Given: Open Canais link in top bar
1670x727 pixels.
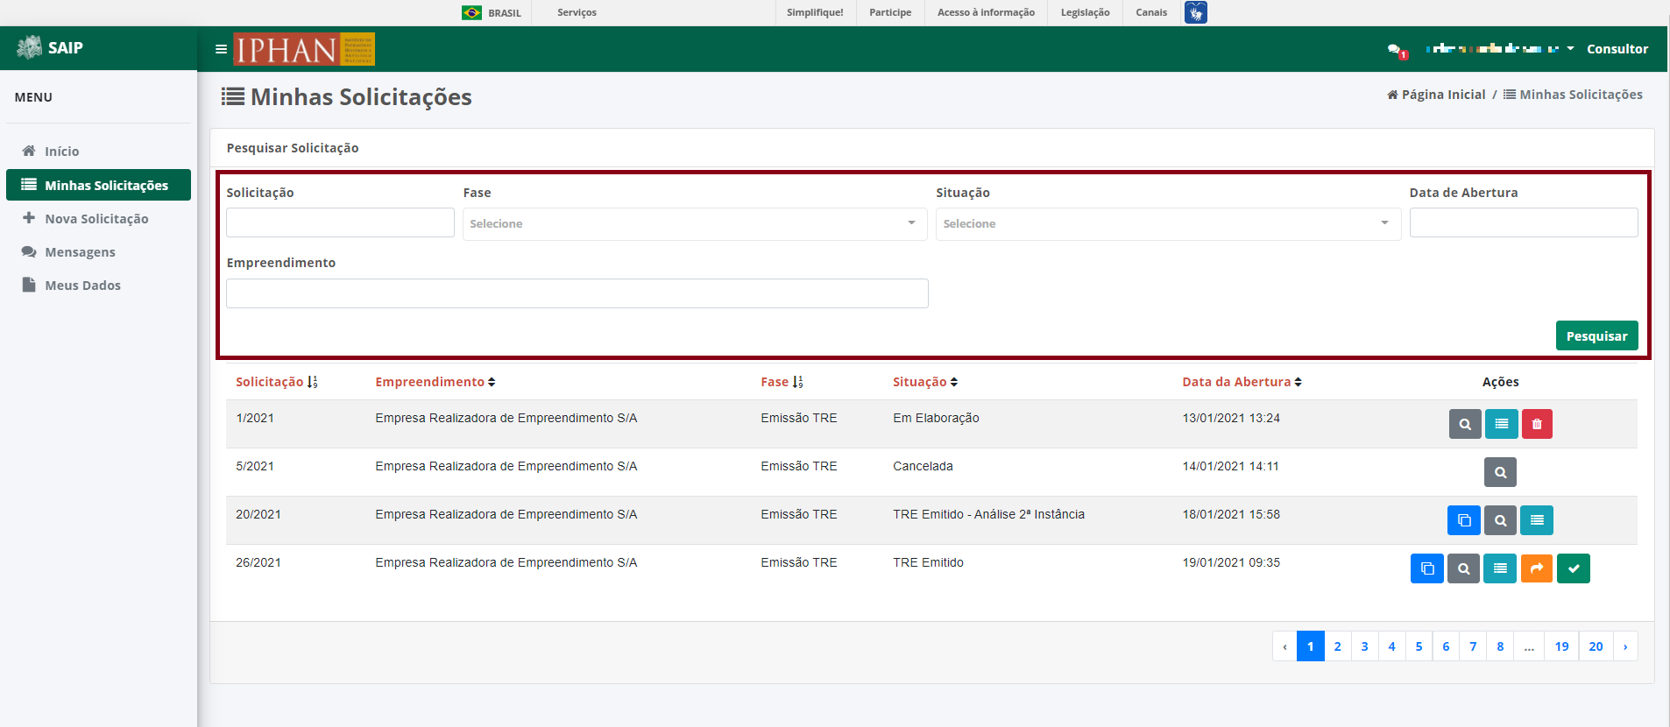Looking at the screenshot, I should click(x=1151, y=12).
